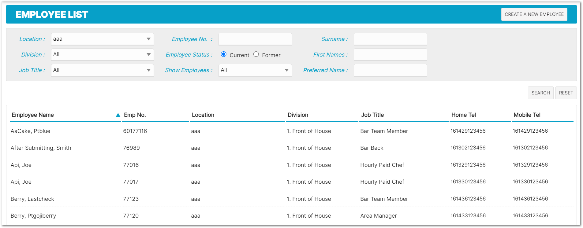
Task: Click the Reset button
Action: [566, 93]
